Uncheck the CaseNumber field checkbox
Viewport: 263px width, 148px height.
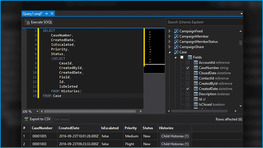click(x=188, y=68)
